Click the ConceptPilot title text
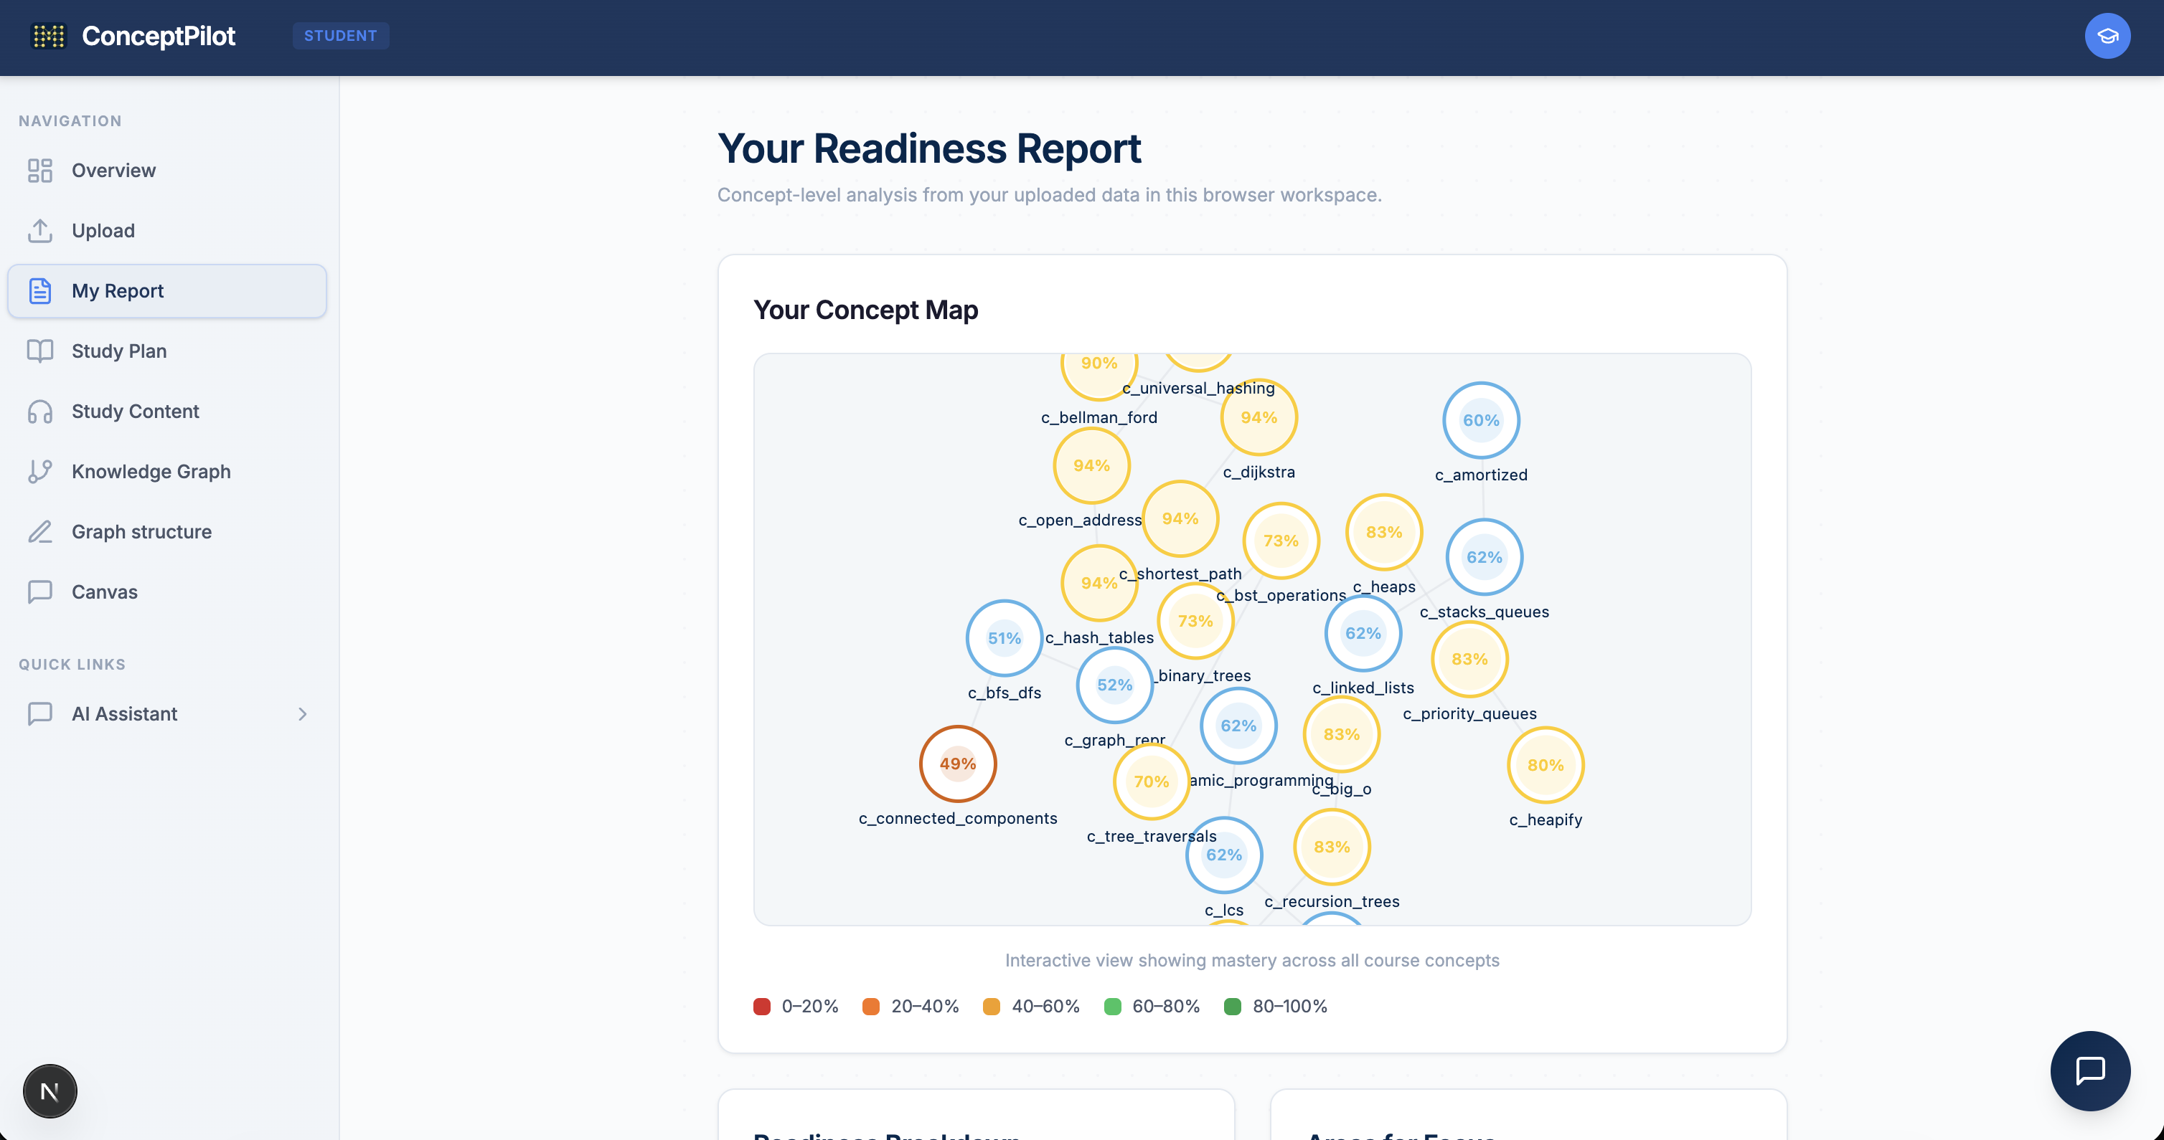Screen dimensions: 2164x1140 click(158, 36)
